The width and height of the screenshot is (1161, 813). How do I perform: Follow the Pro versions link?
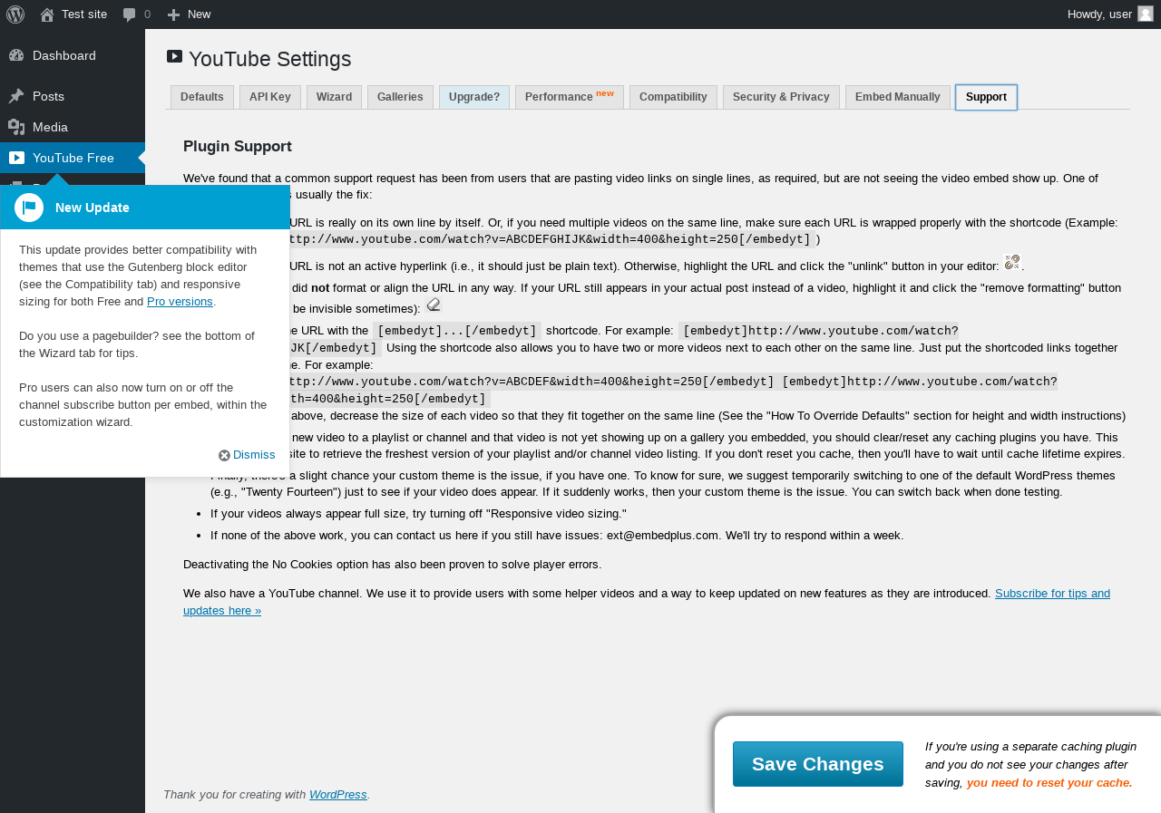coord(180,302)
